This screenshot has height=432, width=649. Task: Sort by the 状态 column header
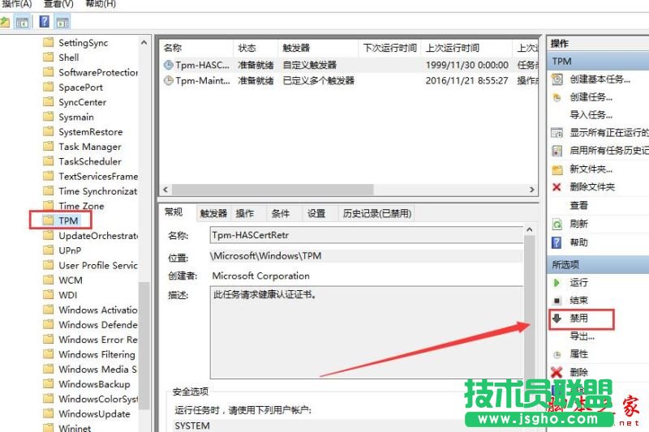tap(255, 48)
